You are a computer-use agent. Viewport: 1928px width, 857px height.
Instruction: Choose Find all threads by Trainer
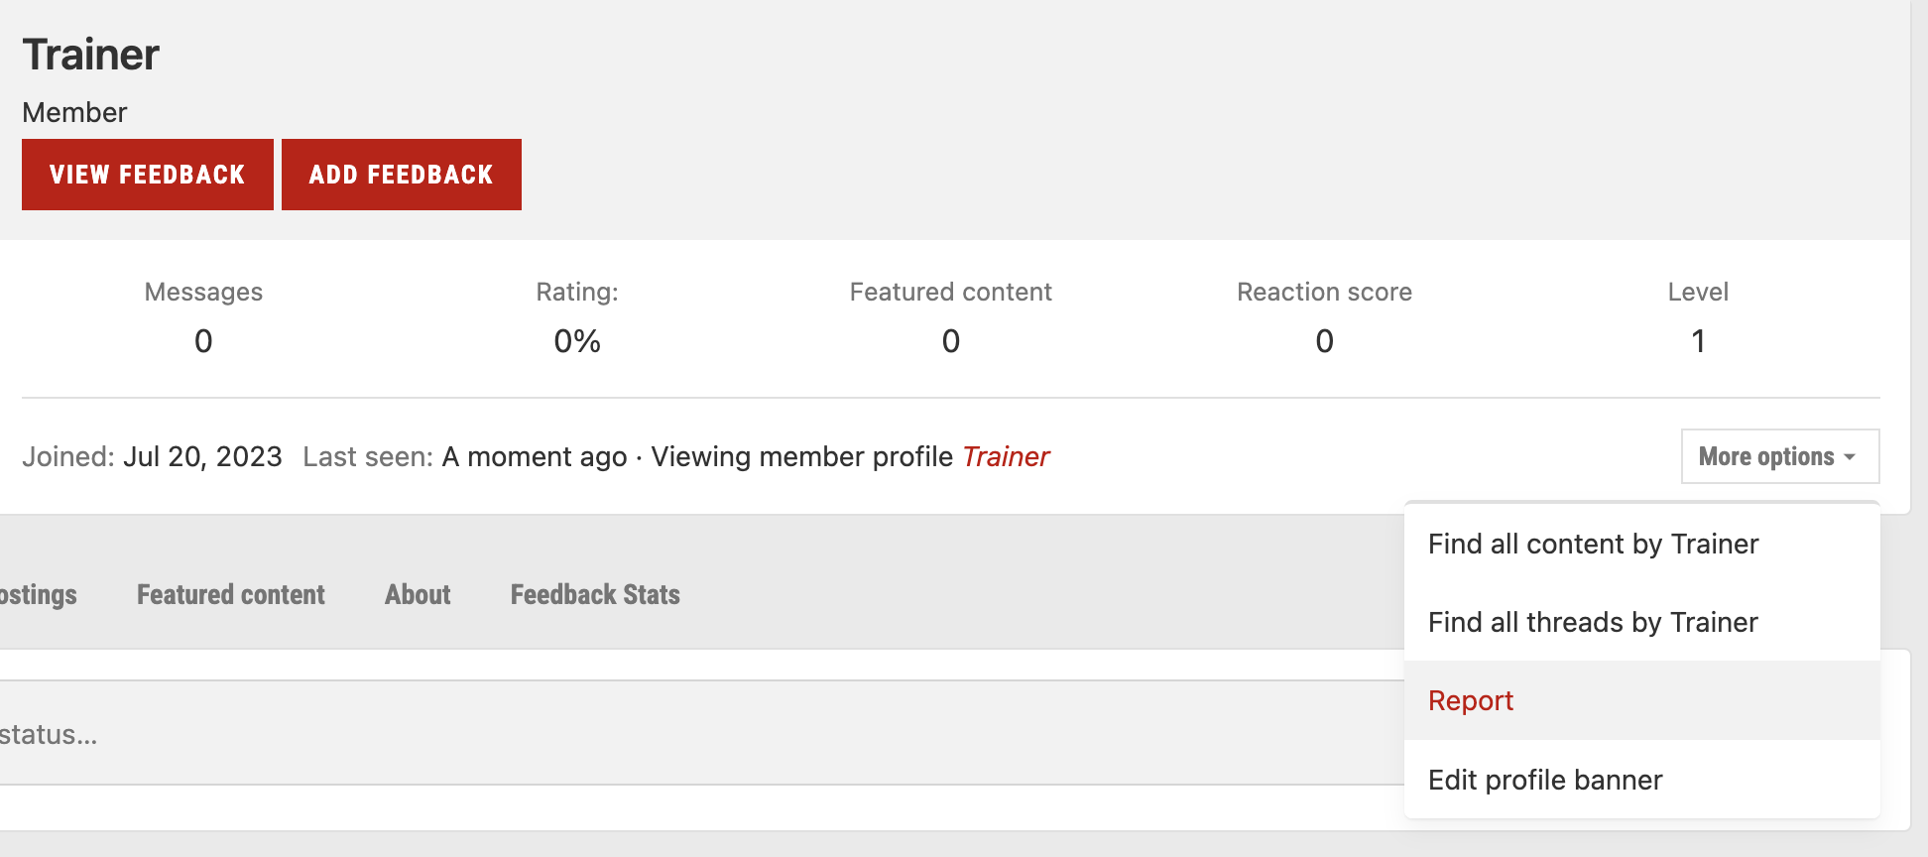tap(1593, 622)
